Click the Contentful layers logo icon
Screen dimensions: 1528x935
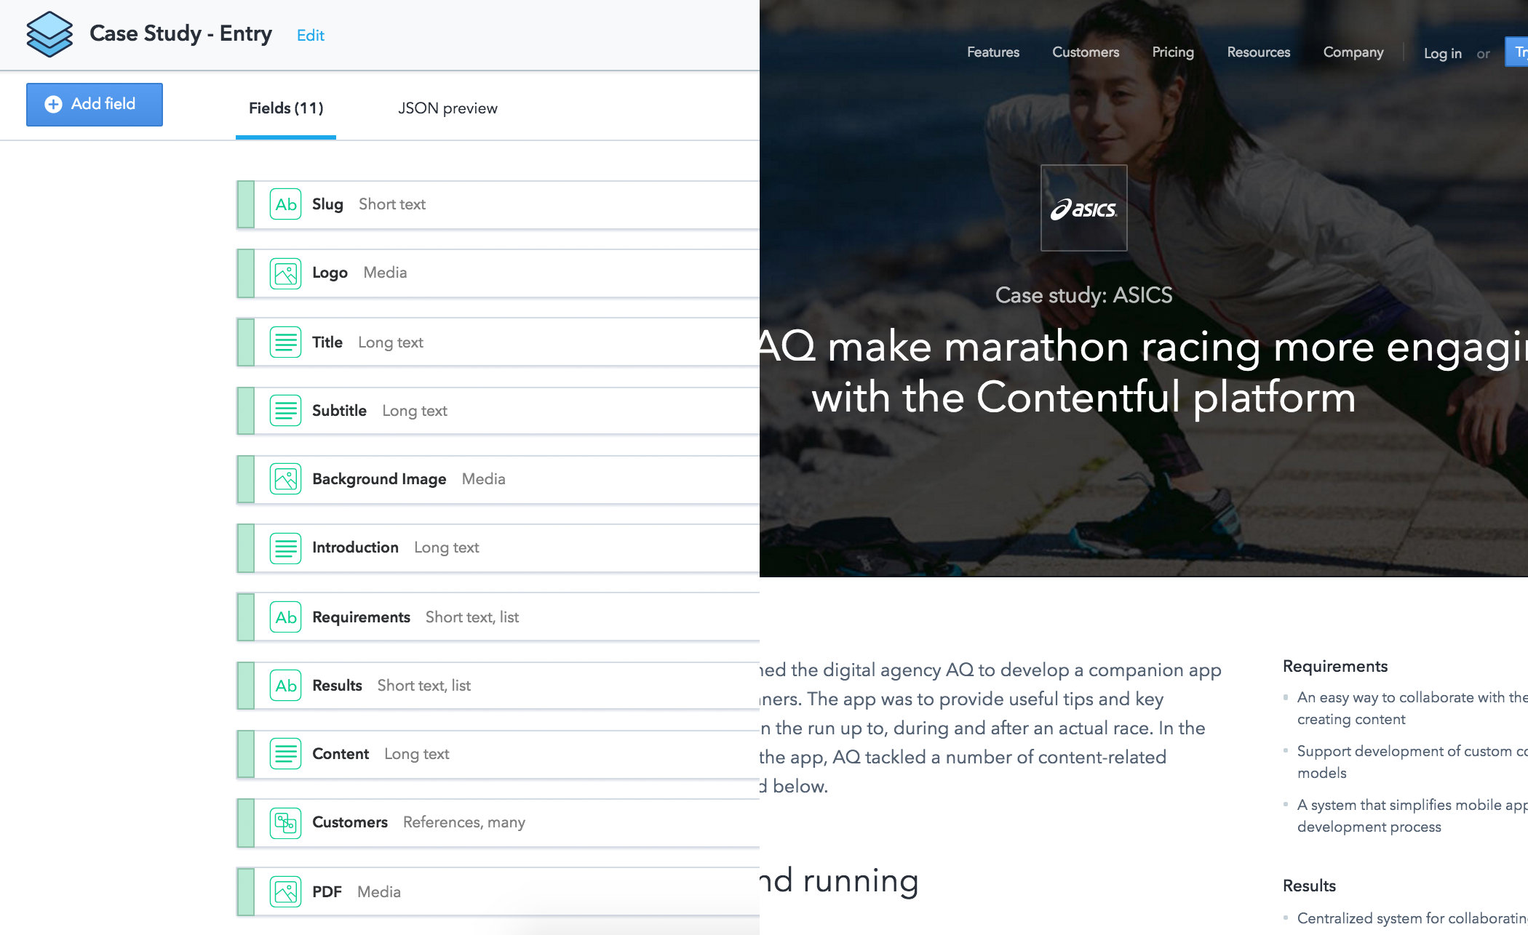point(49,34)
